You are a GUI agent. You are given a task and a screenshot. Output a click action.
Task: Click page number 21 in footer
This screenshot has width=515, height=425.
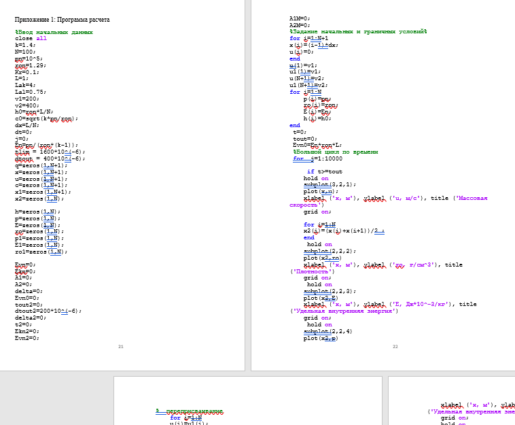pos(121,347)
